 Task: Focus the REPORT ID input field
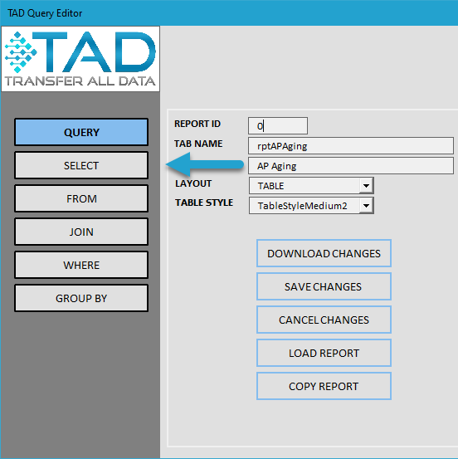click(x=278, y=126)
